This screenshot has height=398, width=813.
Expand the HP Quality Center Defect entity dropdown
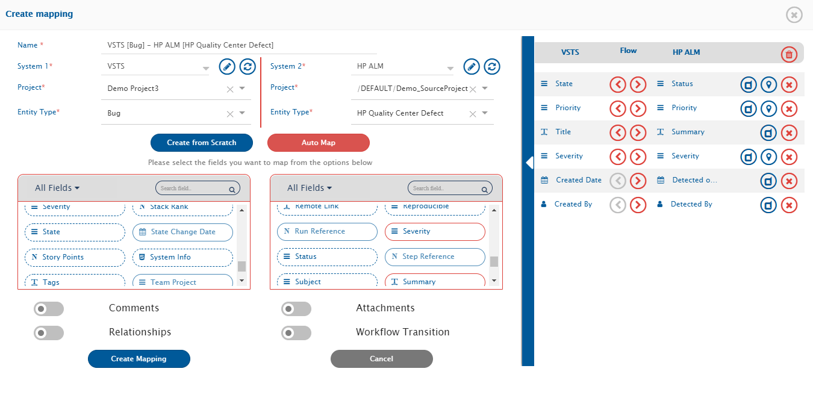click(x=485, y=113)
